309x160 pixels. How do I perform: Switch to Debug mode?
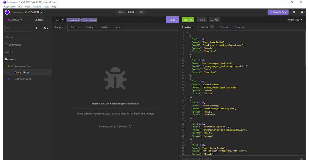click(131, 12)
